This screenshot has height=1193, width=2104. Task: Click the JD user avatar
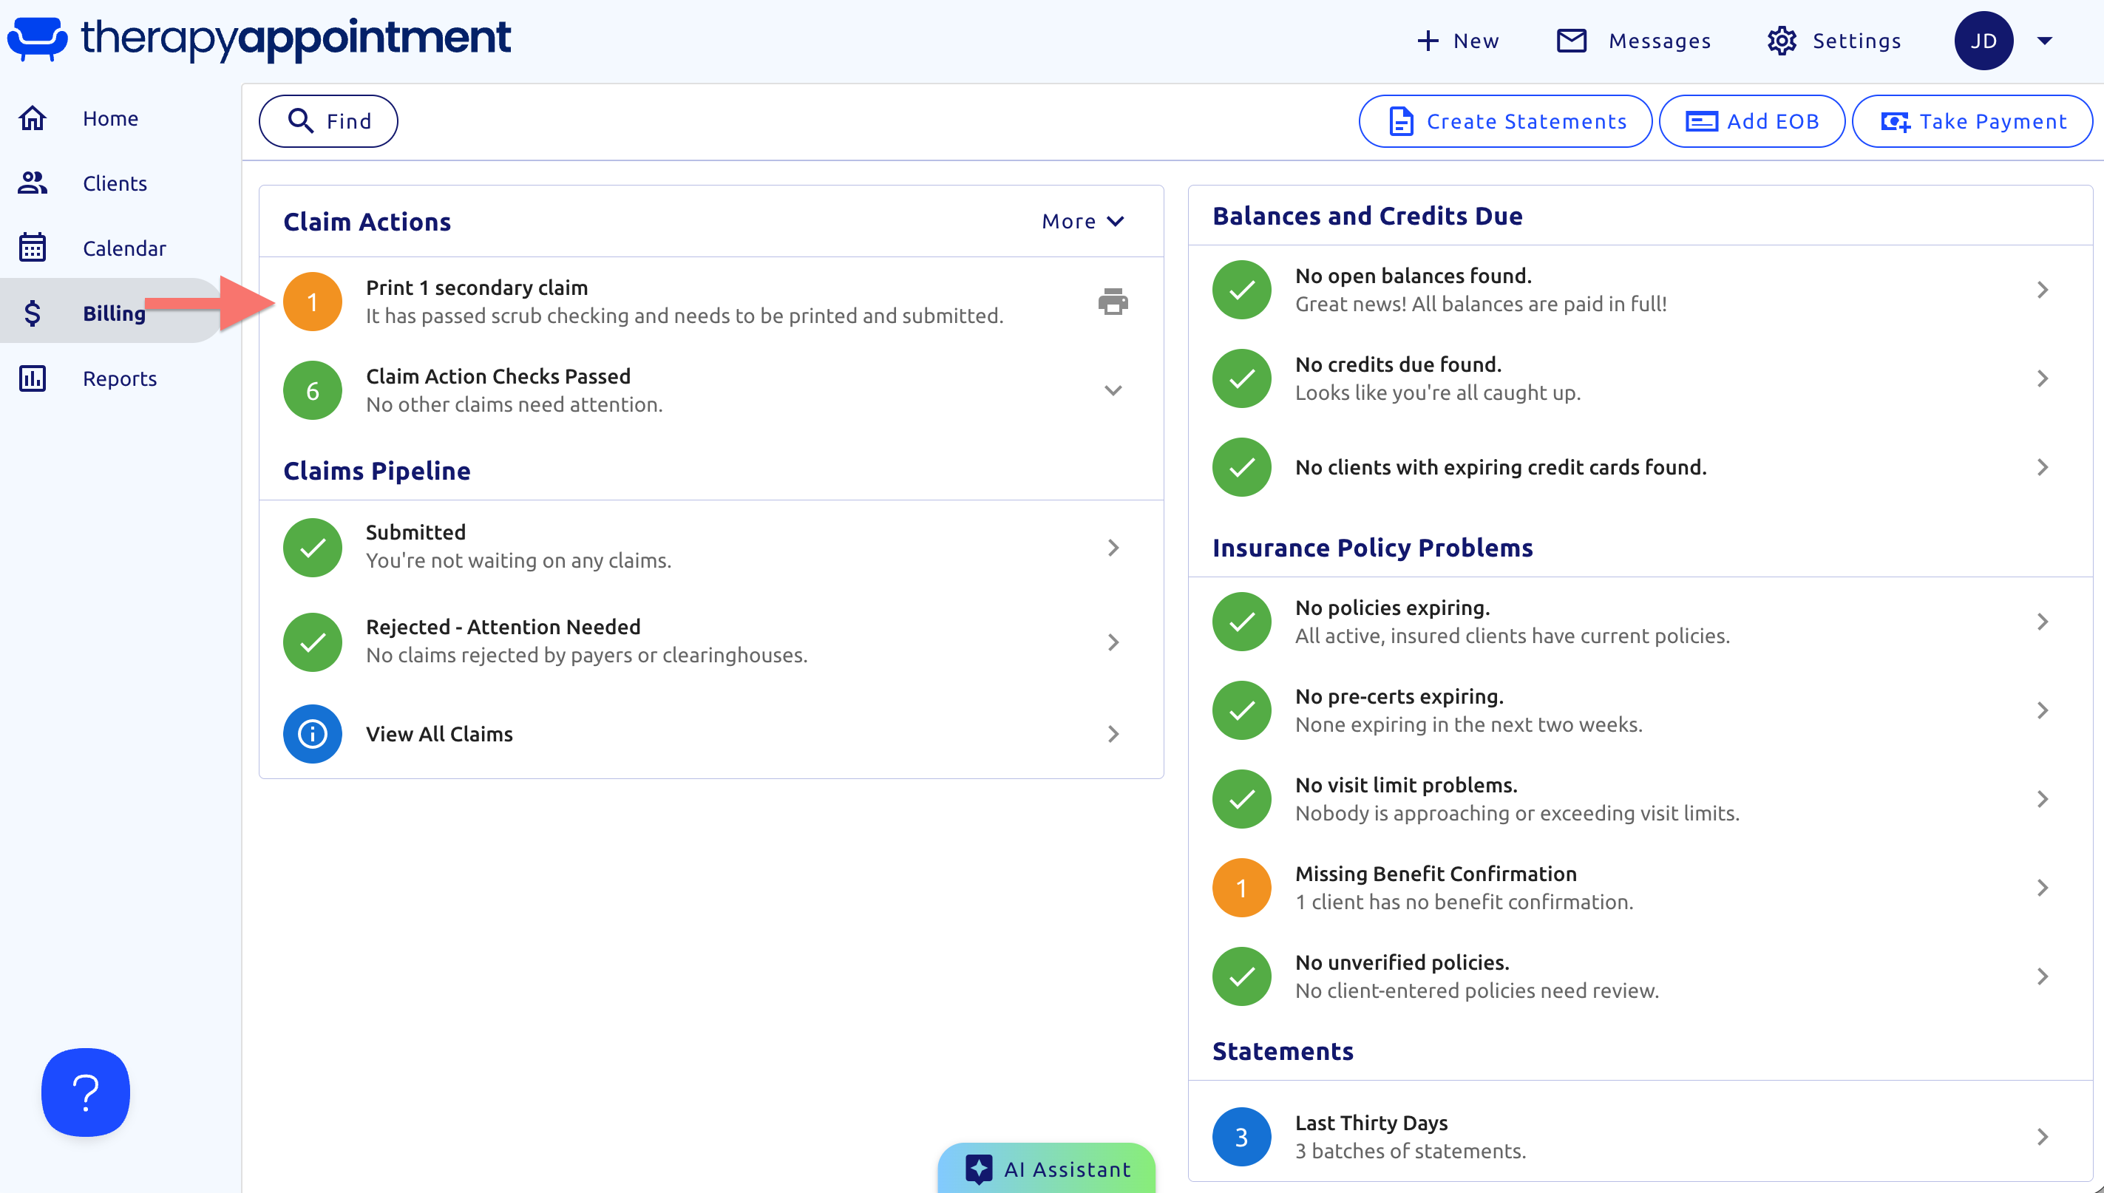click(1983, 41)
